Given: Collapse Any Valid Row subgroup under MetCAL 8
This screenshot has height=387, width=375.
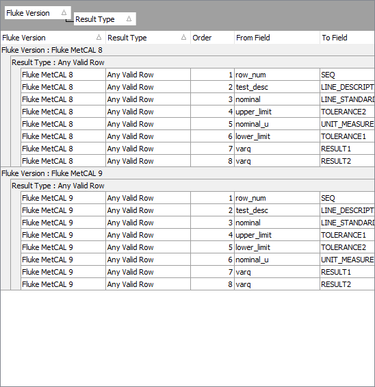Looking at the screenshot, I should 192,62.
